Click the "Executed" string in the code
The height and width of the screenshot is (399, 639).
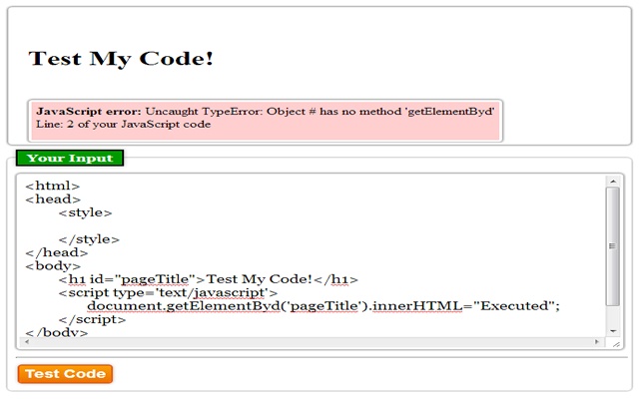coord(517,306)
